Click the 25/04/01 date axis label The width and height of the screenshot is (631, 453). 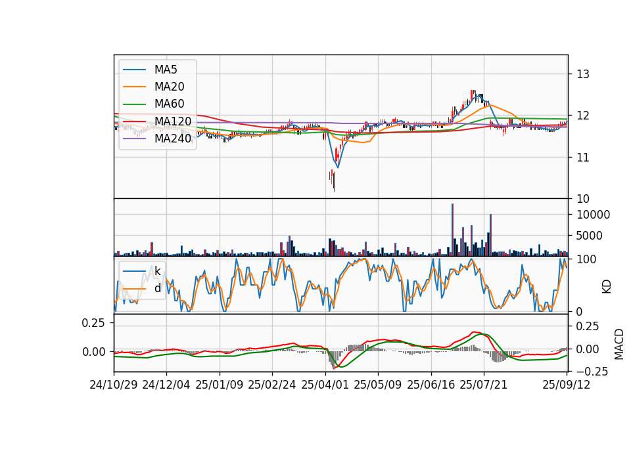(x=325, y=385)
